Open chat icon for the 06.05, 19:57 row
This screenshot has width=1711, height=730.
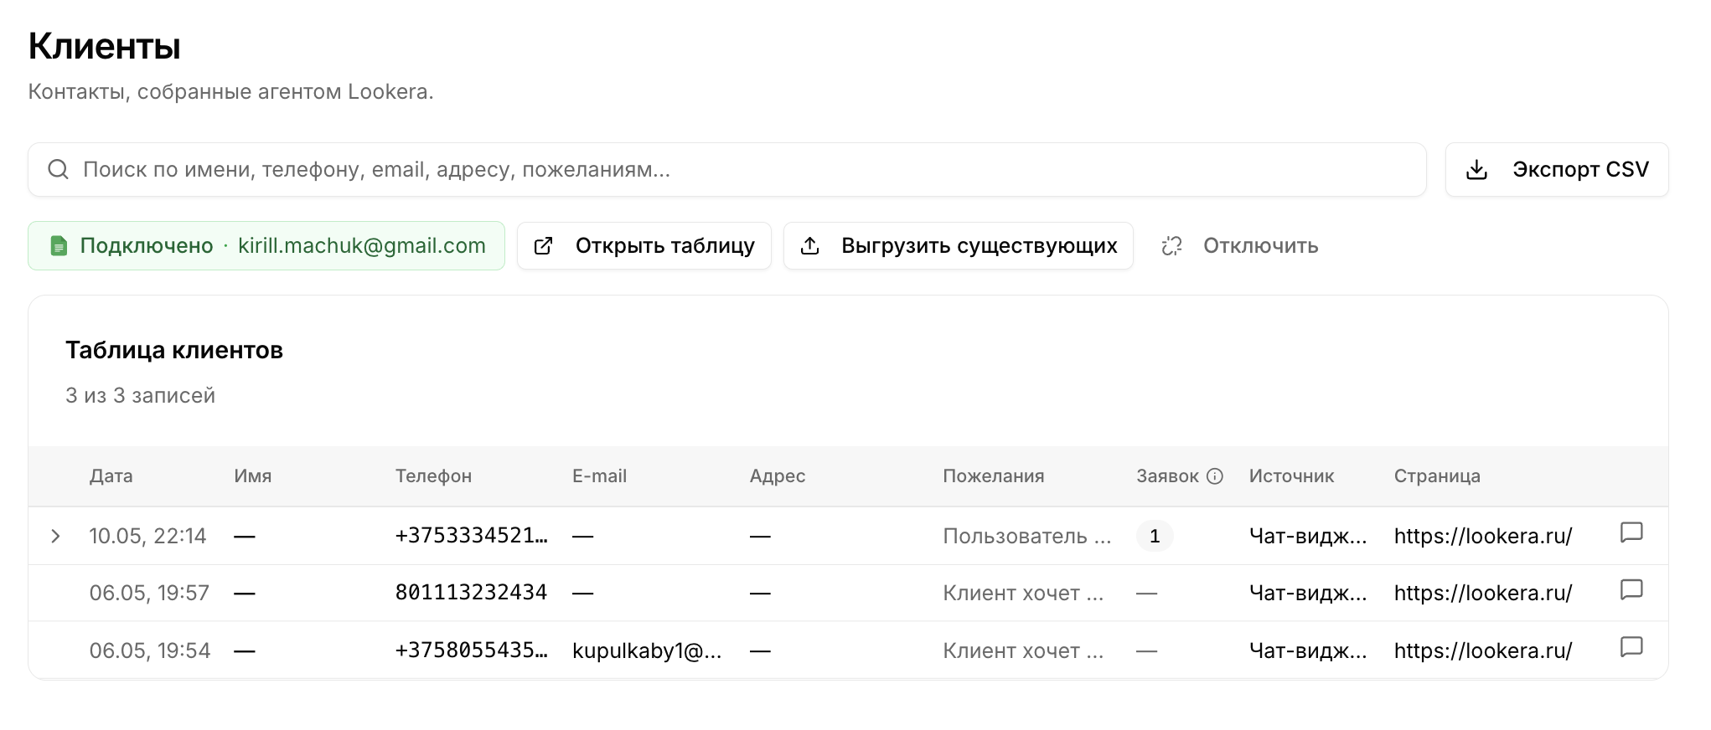[1631, 589]
